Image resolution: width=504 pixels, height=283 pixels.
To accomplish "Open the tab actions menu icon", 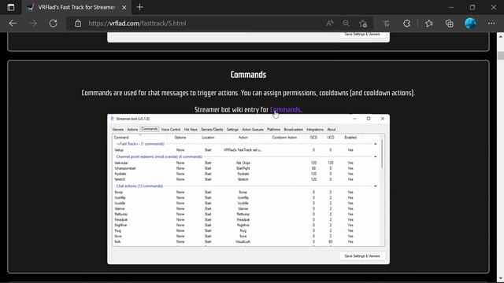I will [x=10, y=7].
